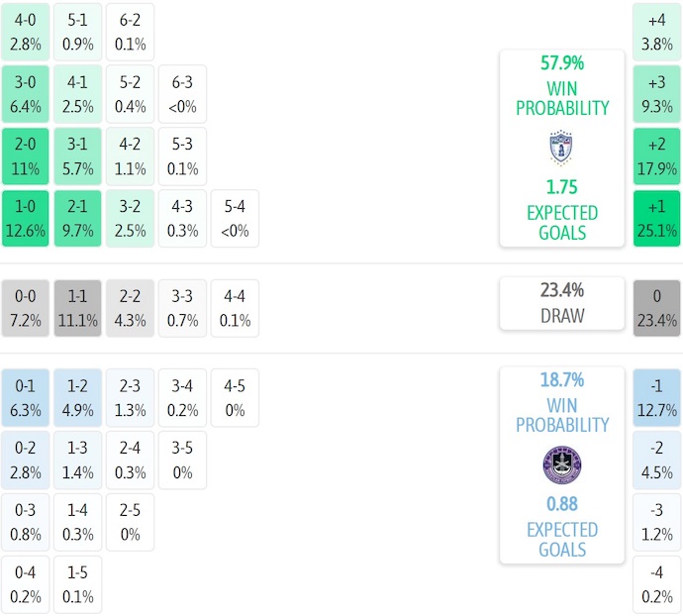683x616 pixels.
Task: Click the +4 goal margin tile
Action: pyautogui.click(x=656, y=31)
